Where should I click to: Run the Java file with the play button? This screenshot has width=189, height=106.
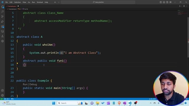[180, 6]
